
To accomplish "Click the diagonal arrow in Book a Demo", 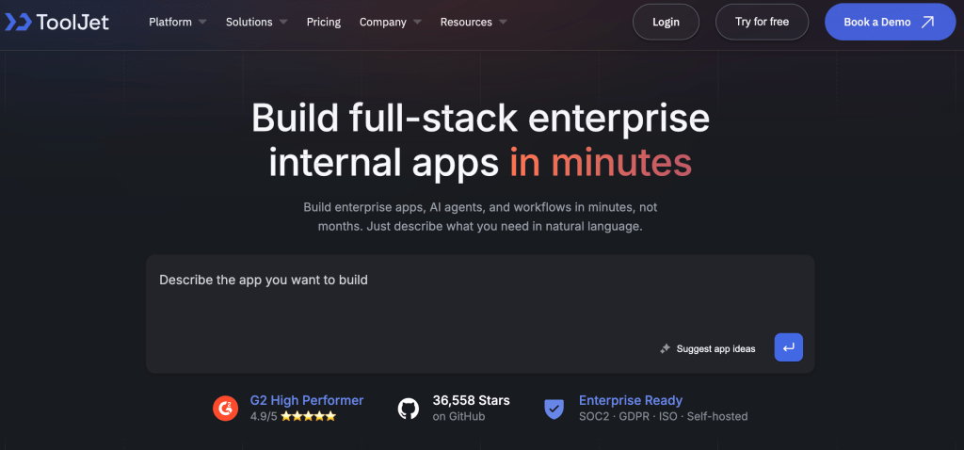I will click(x=927, y=22).
